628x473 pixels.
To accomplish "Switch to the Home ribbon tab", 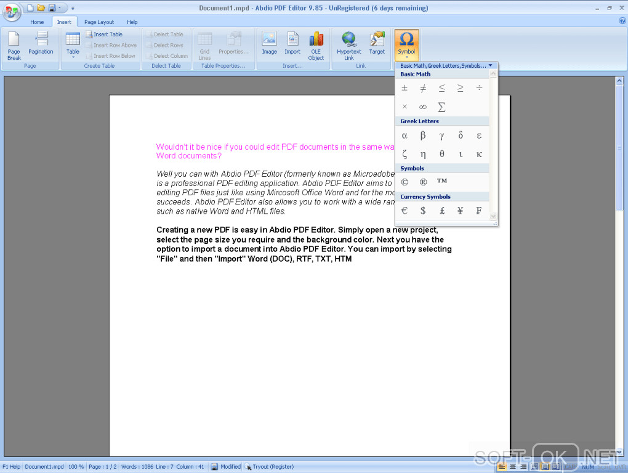I will tap(37, 22).
